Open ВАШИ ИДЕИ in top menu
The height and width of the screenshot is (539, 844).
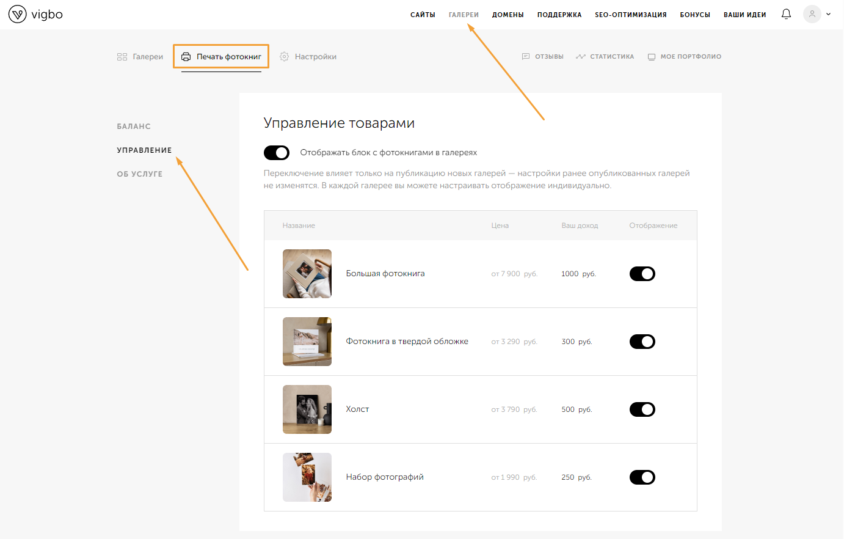pyautogui.click(x=745, y=15)
